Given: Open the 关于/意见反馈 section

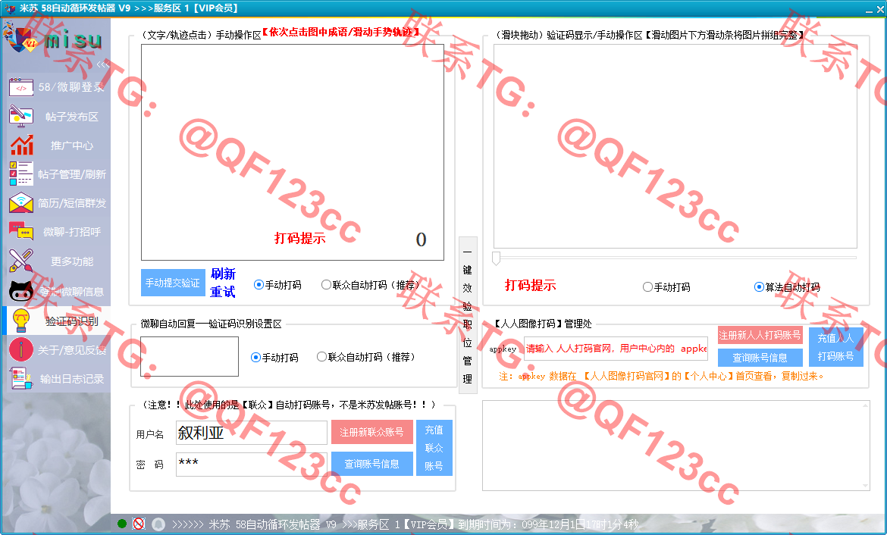Looking at the screenshot, I should click(x=57, y=350).
